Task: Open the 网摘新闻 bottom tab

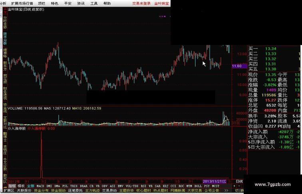Action: (178, 190)
